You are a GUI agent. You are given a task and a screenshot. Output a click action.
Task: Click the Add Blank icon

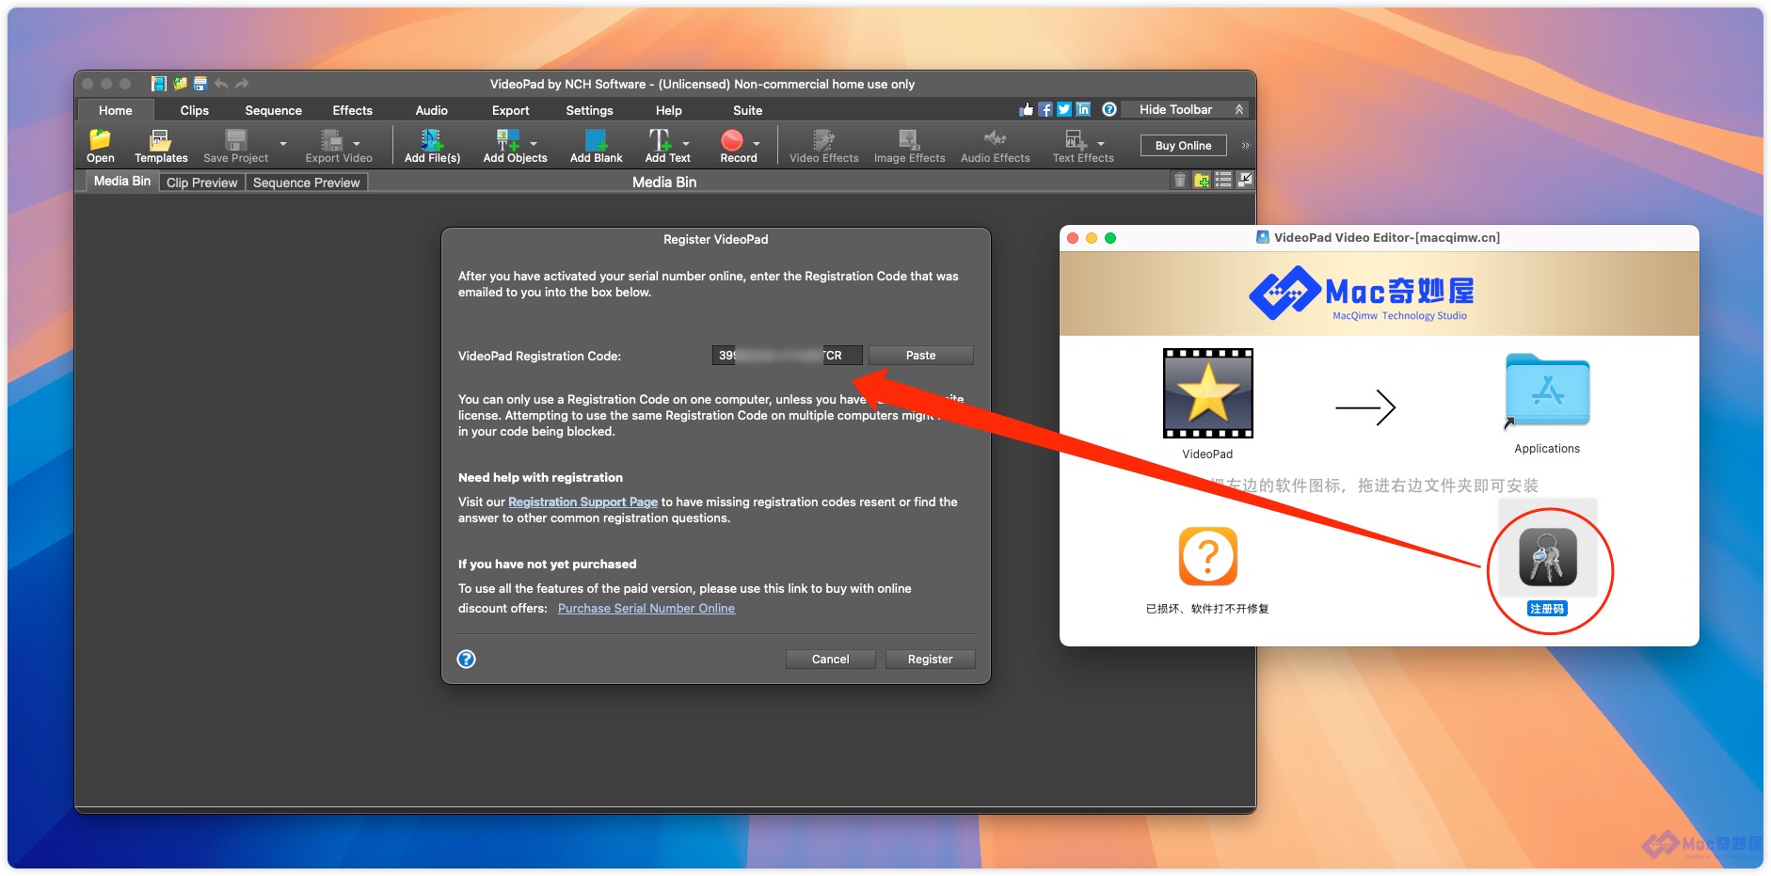(596, 139)
